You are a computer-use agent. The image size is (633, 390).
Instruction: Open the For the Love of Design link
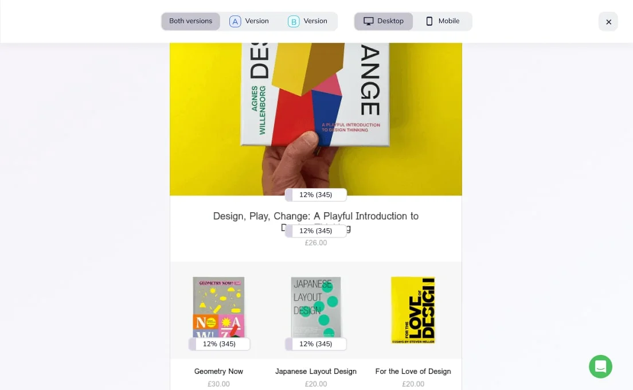413,371
